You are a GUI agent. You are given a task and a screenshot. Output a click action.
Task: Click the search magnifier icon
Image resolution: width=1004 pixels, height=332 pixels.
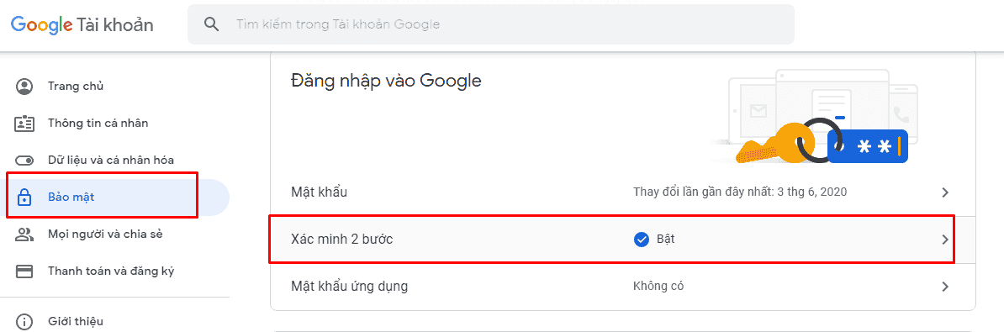211,24
